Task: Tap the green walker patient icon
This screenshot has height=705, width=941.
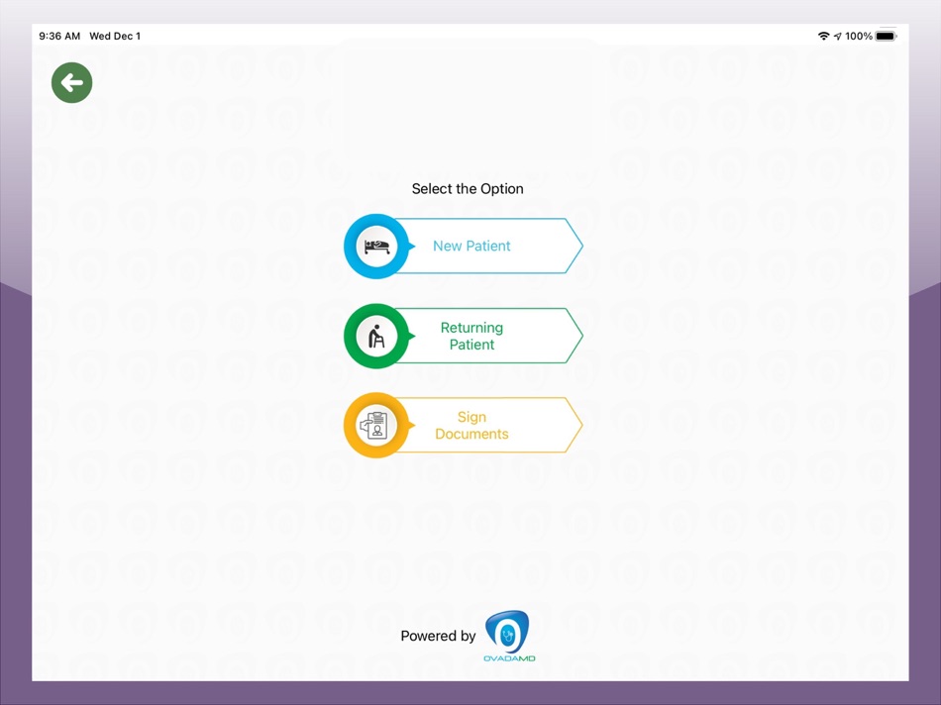Action: [376, 336]
